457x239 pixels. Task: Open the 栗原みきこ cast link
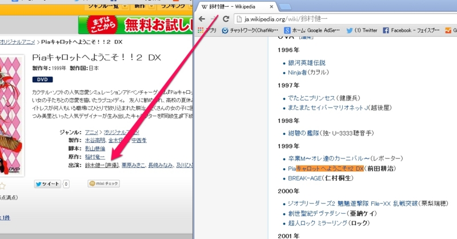click(x=133, y=165)
